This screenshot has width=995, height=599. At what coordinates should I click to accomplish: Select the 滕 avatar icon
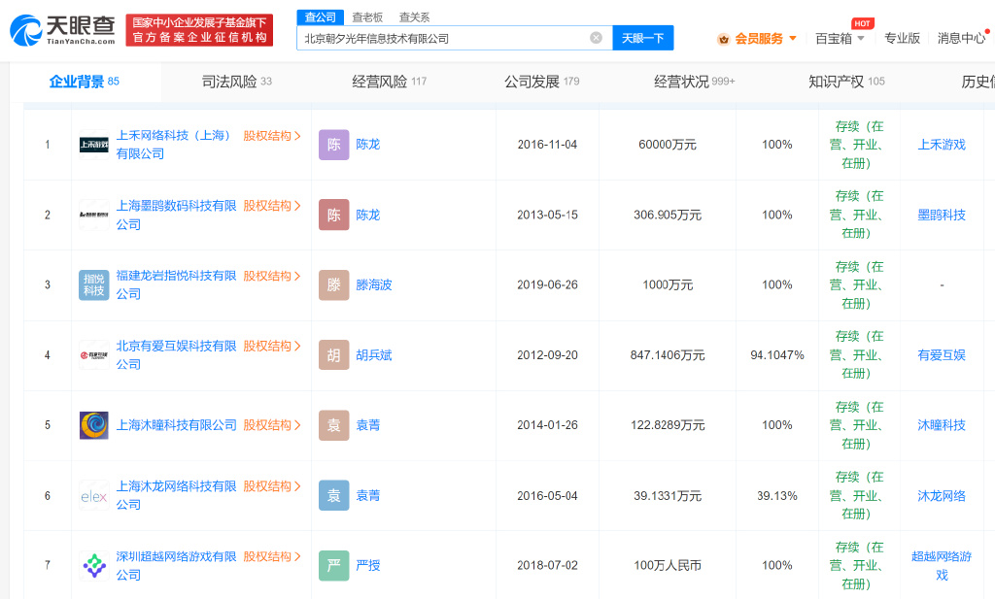[334, 284]
